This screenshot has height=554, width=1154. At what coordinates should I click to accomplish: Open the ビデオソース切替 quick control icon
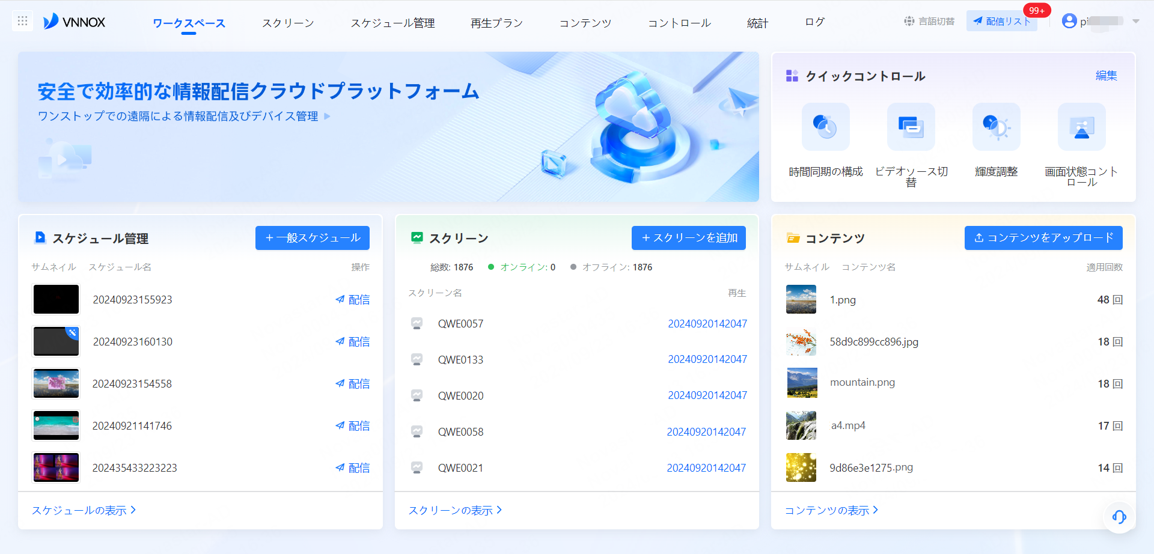coord(911,127)
